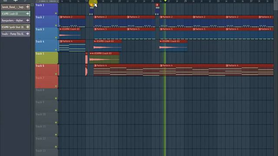Viewport: 278px width, 156px height.
Task: Toggle Track 9 mute switch
Action: (x=56, y=110)
